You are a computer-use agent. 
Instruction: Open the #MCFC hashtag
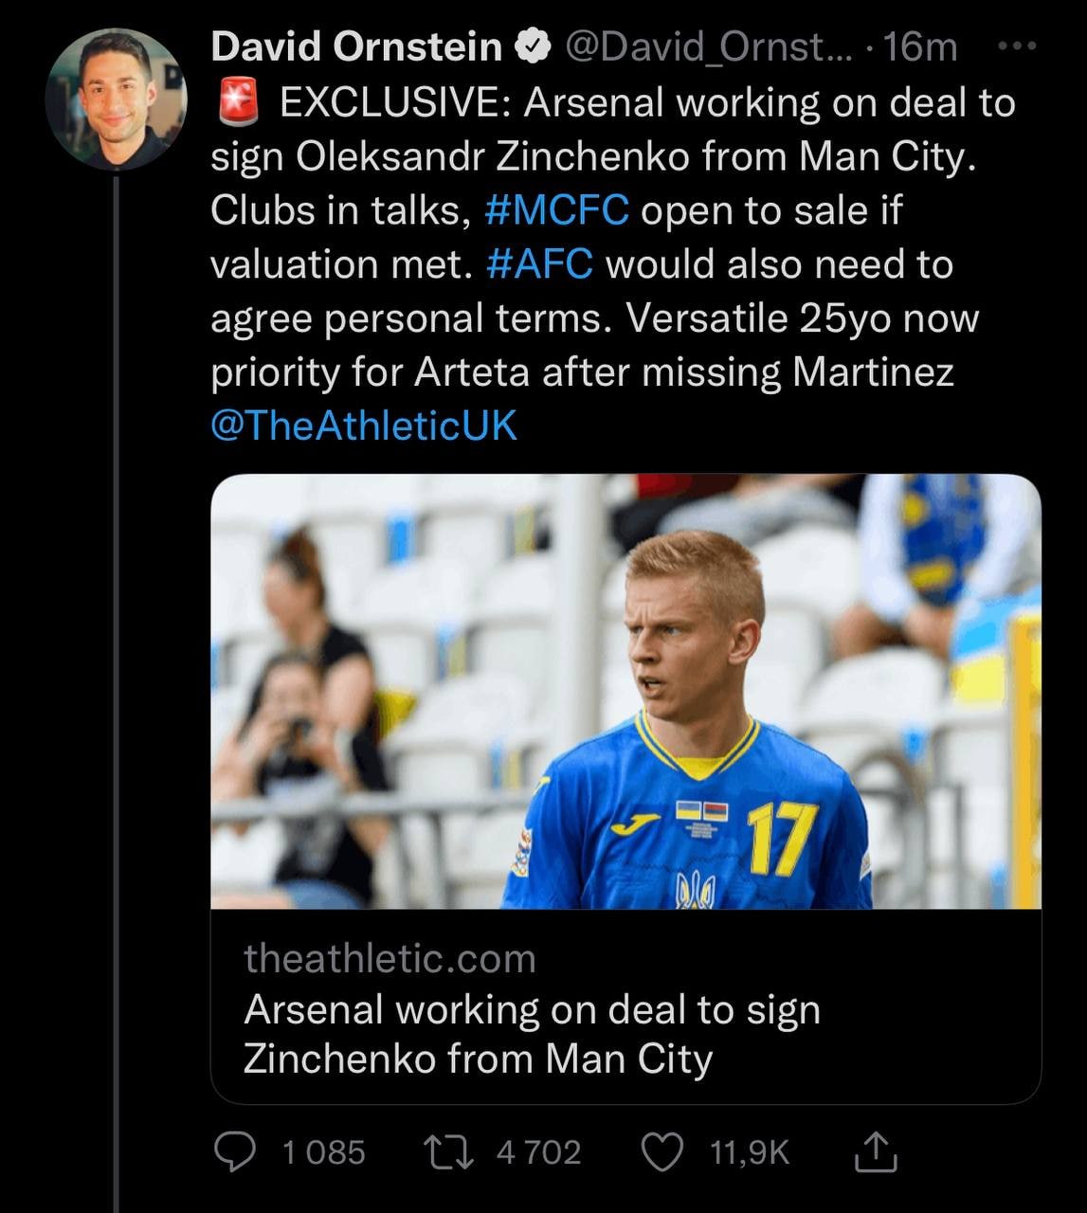[556, 210]
